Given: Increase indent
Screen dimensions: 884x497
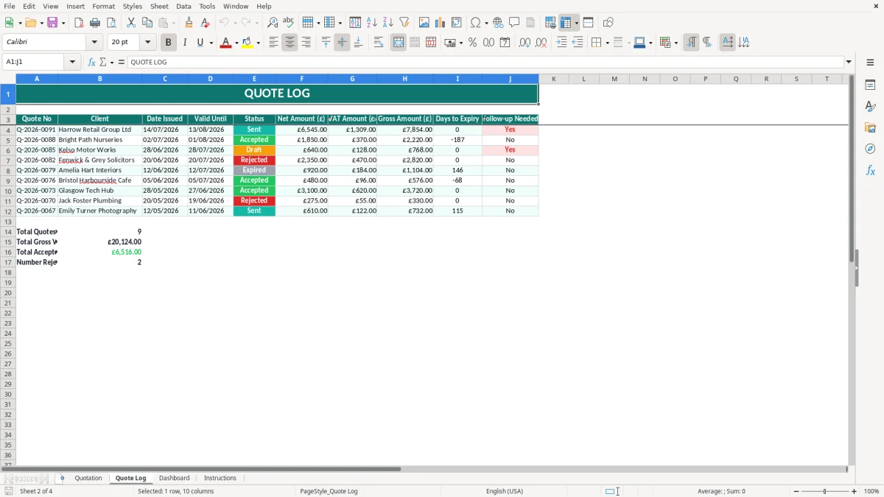Looking at the screenshot, I should tap(561, 43).
